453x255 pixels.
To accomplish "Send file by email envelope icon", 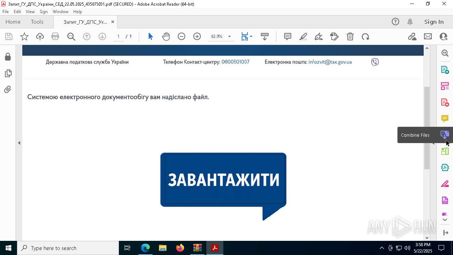I will 428,36.
